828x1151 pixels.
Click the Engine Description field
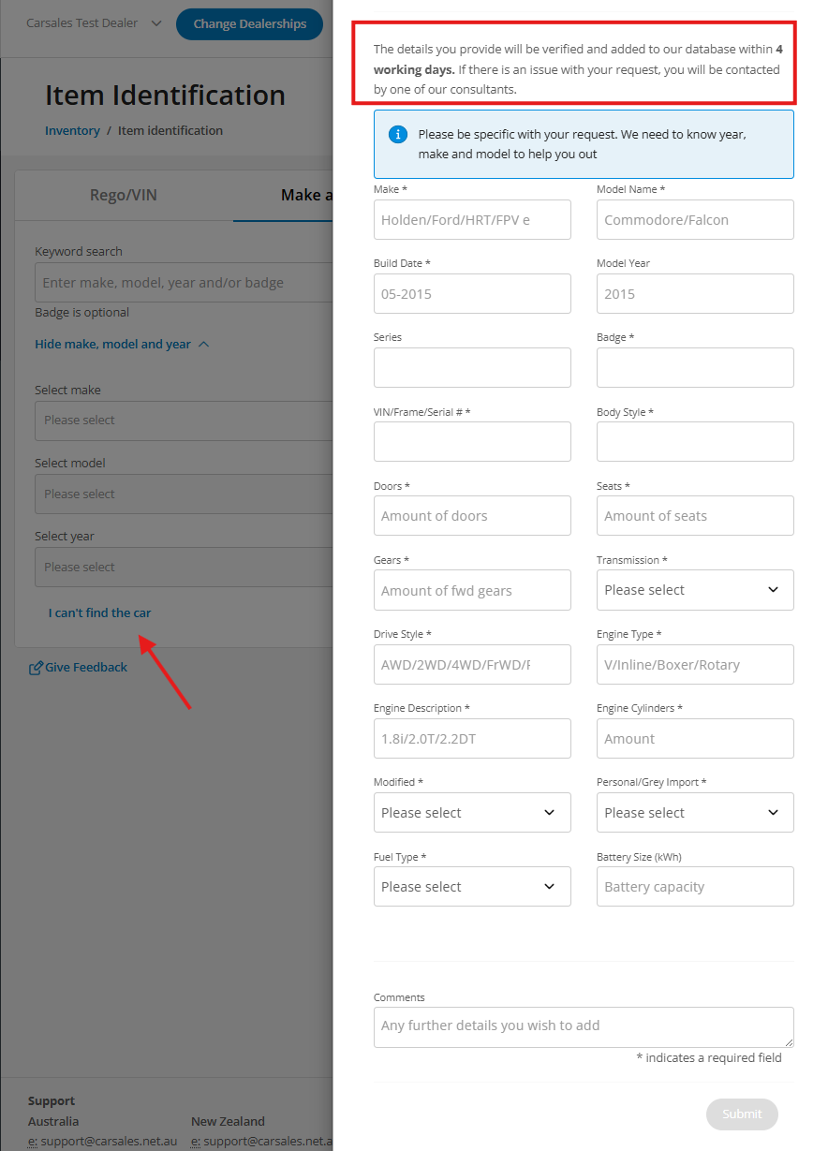pyautogui.click(x=471, y=739)
